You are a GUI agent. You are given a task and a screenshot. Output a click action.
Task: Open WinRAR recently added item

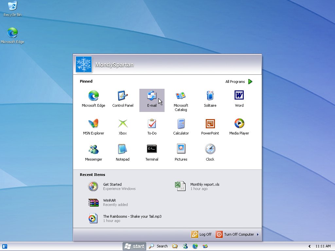point(108,202)
